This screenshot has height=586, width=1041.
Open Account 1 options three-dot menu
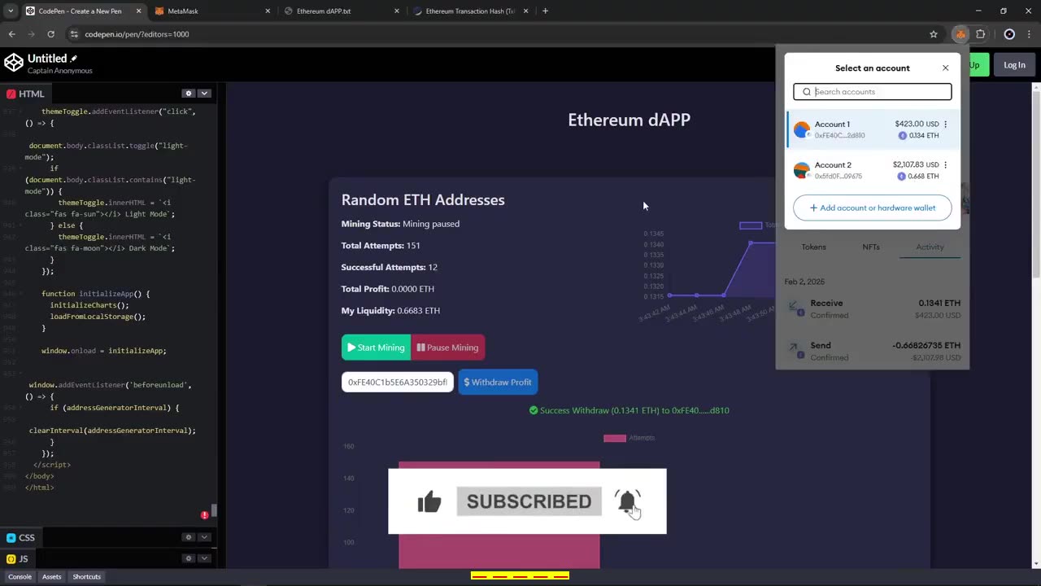coord(945,125)
